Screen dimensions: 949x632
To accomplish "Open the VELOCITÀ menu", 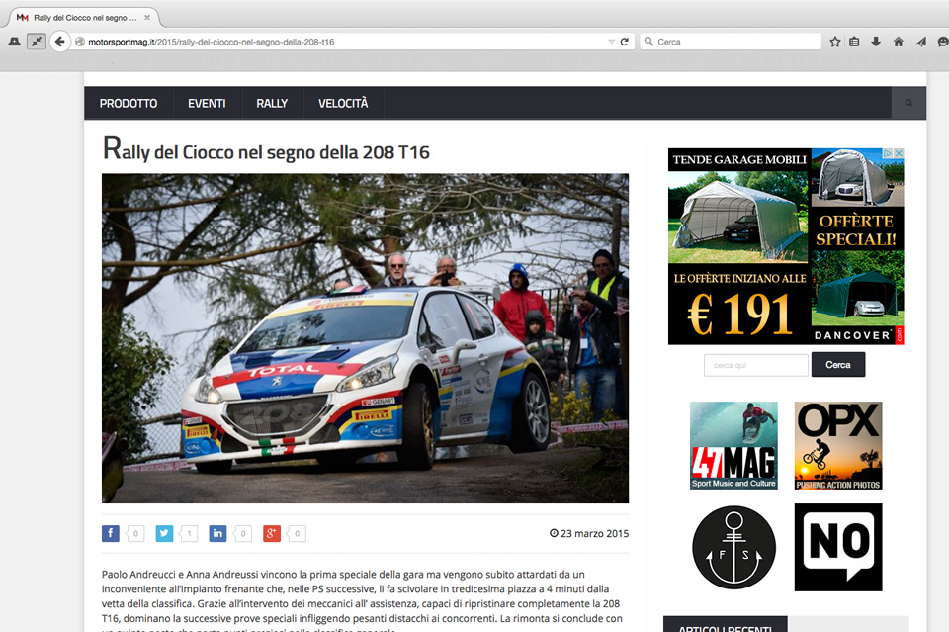I will pos(343,104).
